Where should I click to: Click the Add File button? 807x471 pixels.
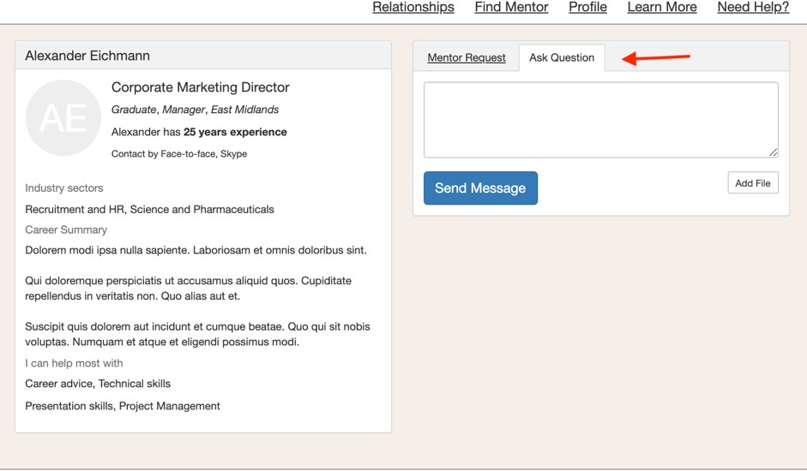(752, 183)
